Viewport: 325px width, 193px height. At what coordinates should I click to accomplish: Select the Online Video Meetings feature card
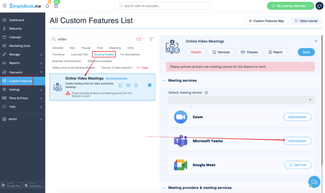[102, 87]
